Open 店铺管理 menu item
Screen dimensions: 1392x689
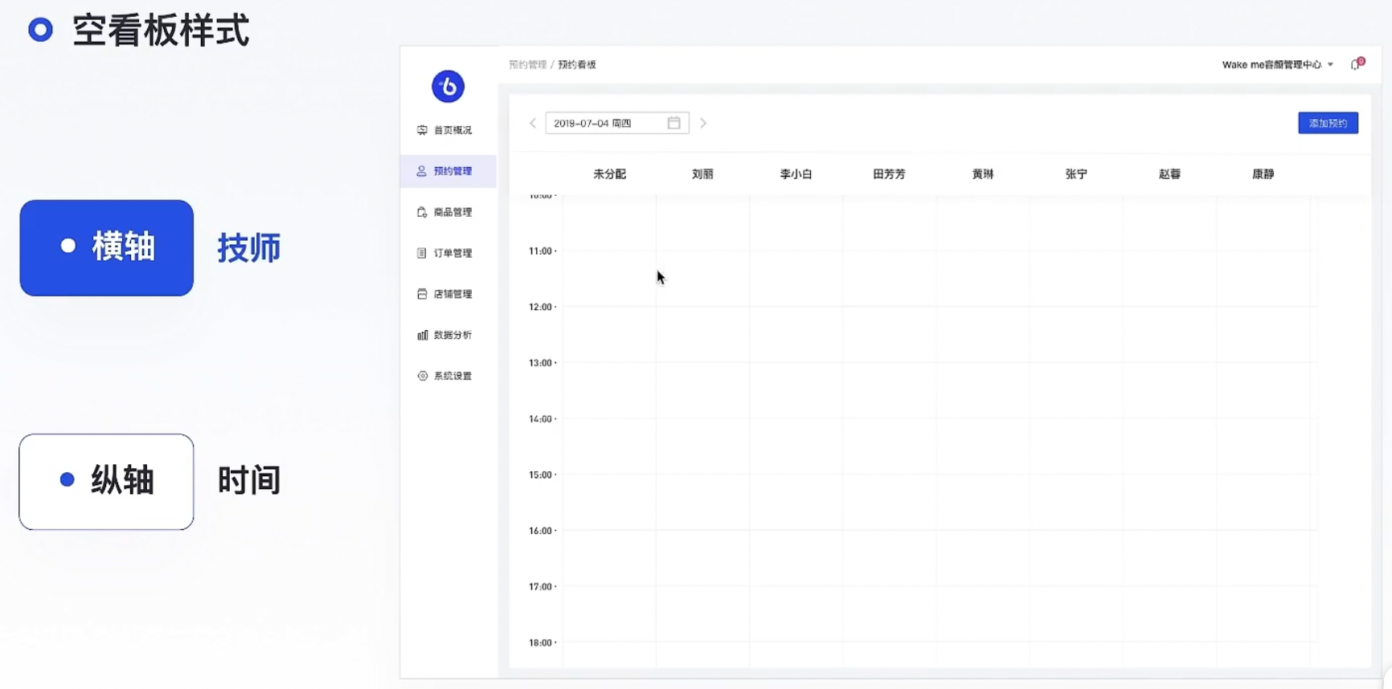[x=448, y=294]
